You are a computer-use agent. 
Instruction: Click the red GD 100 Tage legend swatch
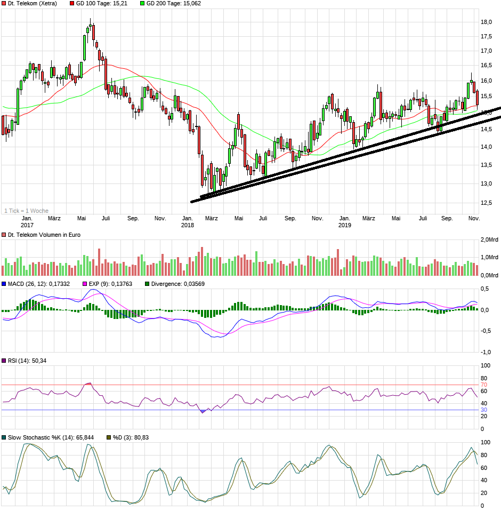coord(72,4)
